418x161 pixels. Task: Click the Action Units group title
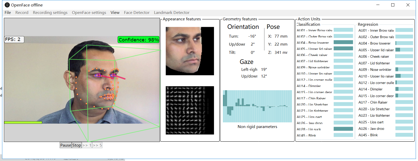click(309, 19)
